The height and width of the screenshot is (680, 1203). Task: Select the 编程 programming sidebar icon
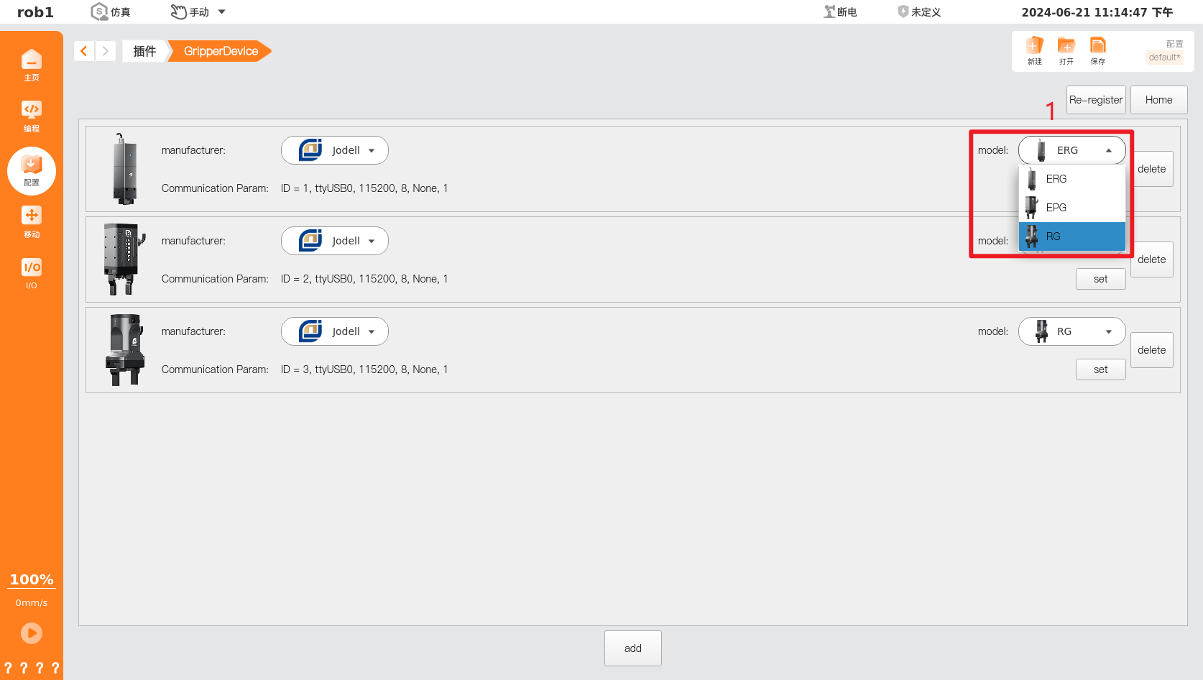[32, 115]
